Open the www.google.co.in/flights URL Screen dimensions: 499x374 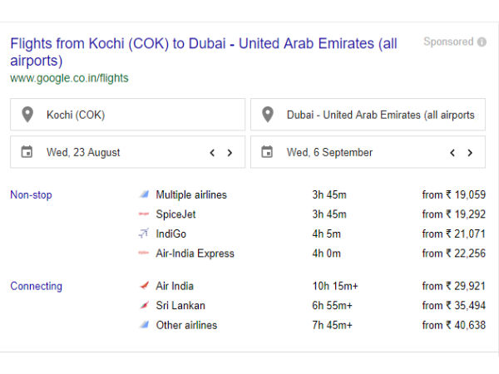pyautogui.click(x=69, y=78)
